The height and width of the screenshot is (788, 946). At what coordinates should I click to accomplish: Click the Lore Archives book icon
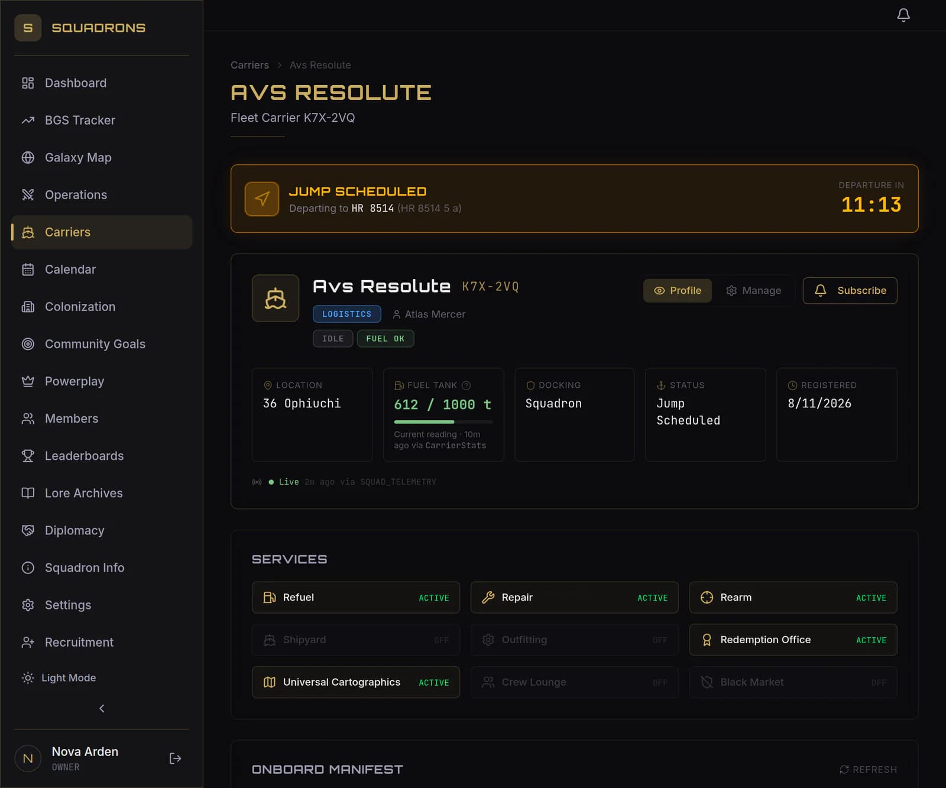(x=28, y=492)
